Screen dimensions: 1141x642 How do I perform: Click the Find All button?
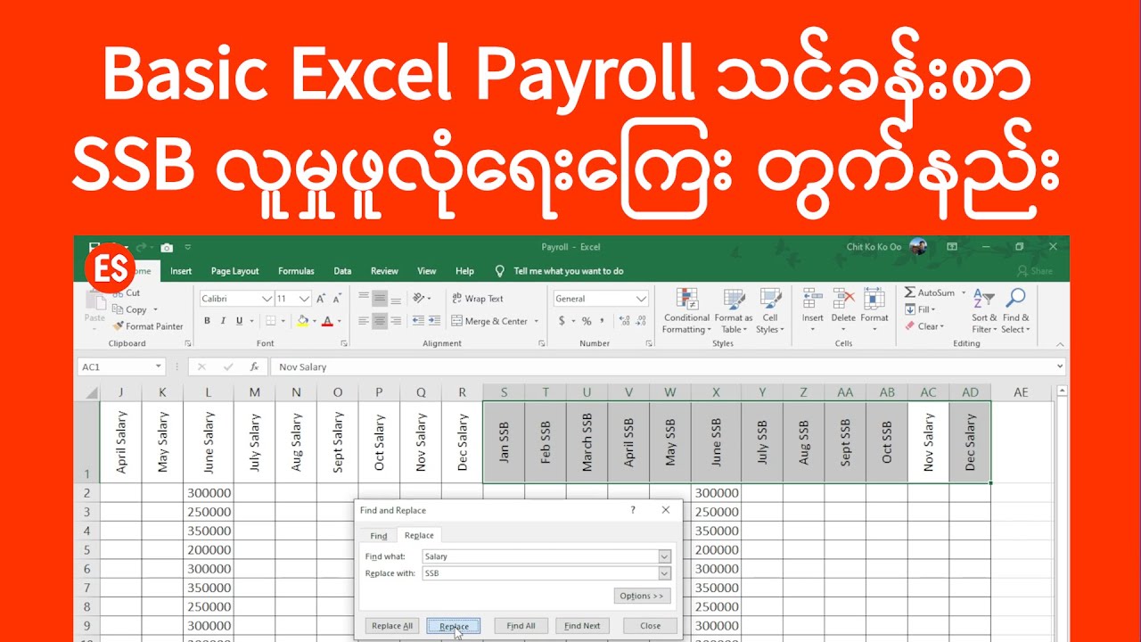[x=521, y=626]
